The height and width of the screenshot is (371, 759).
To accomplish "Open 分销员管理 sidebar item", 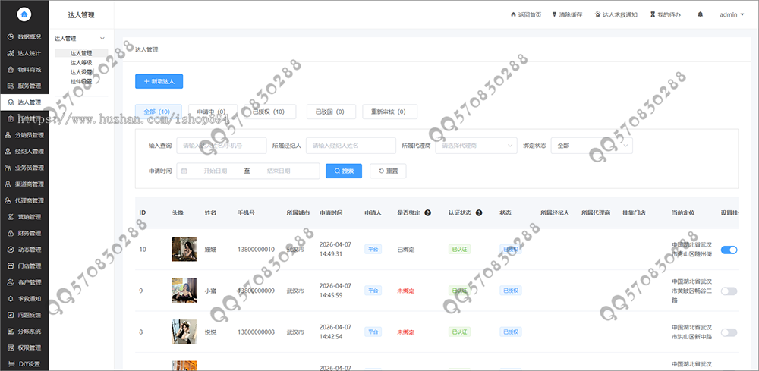I will coord(24,135).
